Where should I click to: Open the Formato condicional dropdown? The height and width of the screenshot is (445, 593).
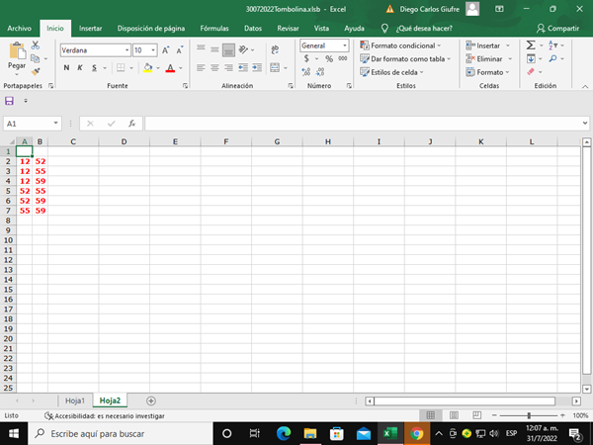click(x=405, y=45)
